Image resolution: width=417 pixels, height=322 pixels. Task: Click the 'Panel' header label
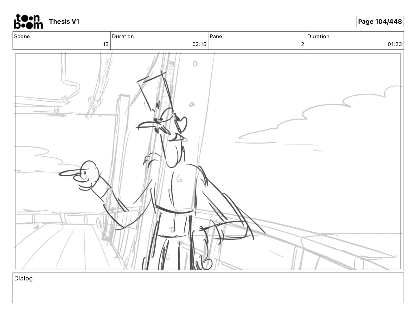tap(217, 37)
